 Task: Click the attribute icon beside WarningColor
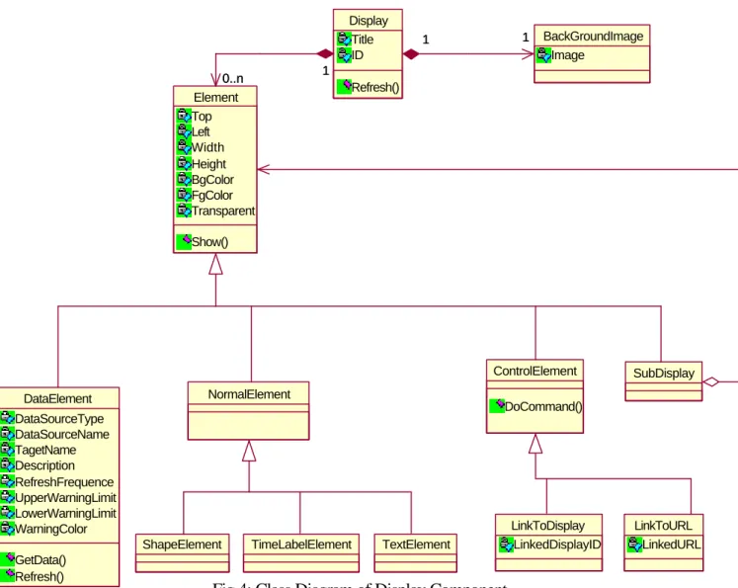tap(7, 528)
